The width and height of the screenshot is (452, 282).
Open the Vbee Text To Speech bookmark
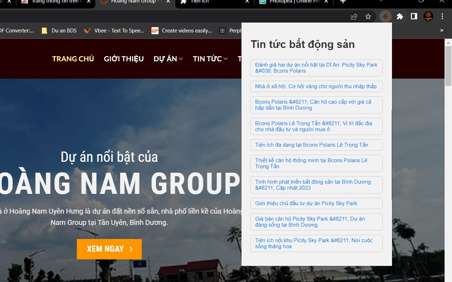tap(114, 31)
